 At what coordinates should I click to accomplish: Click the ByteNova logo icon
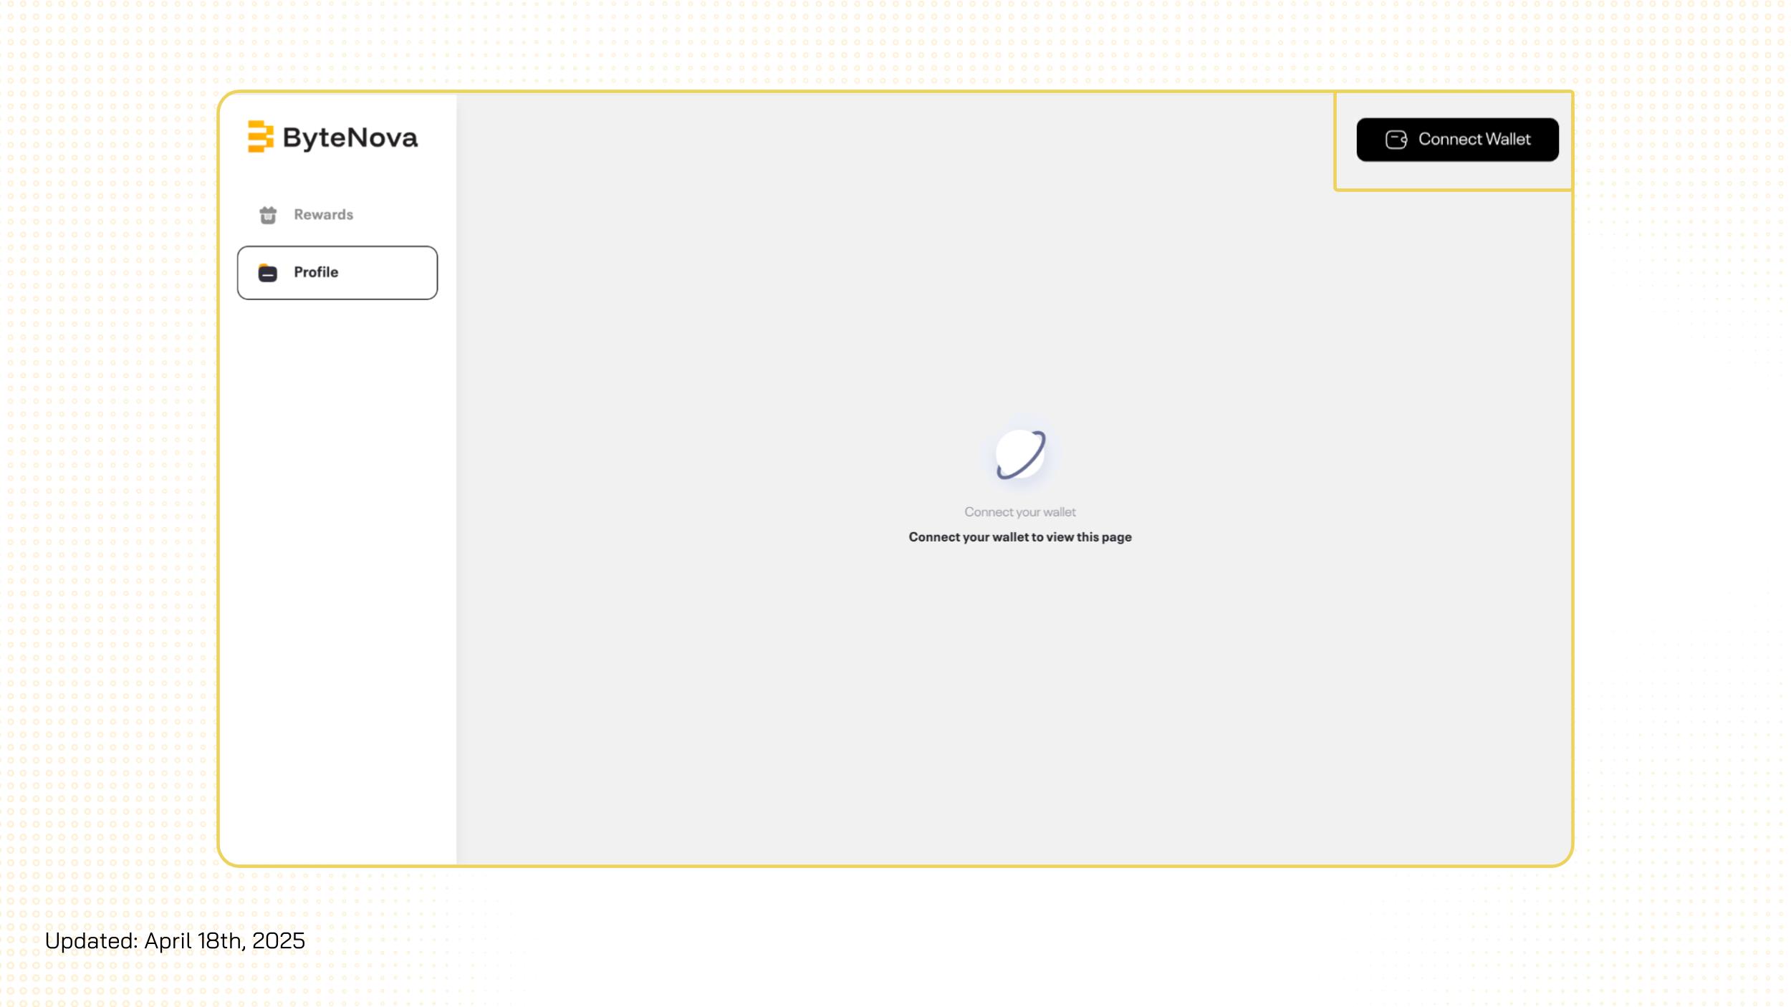[260, 136]
